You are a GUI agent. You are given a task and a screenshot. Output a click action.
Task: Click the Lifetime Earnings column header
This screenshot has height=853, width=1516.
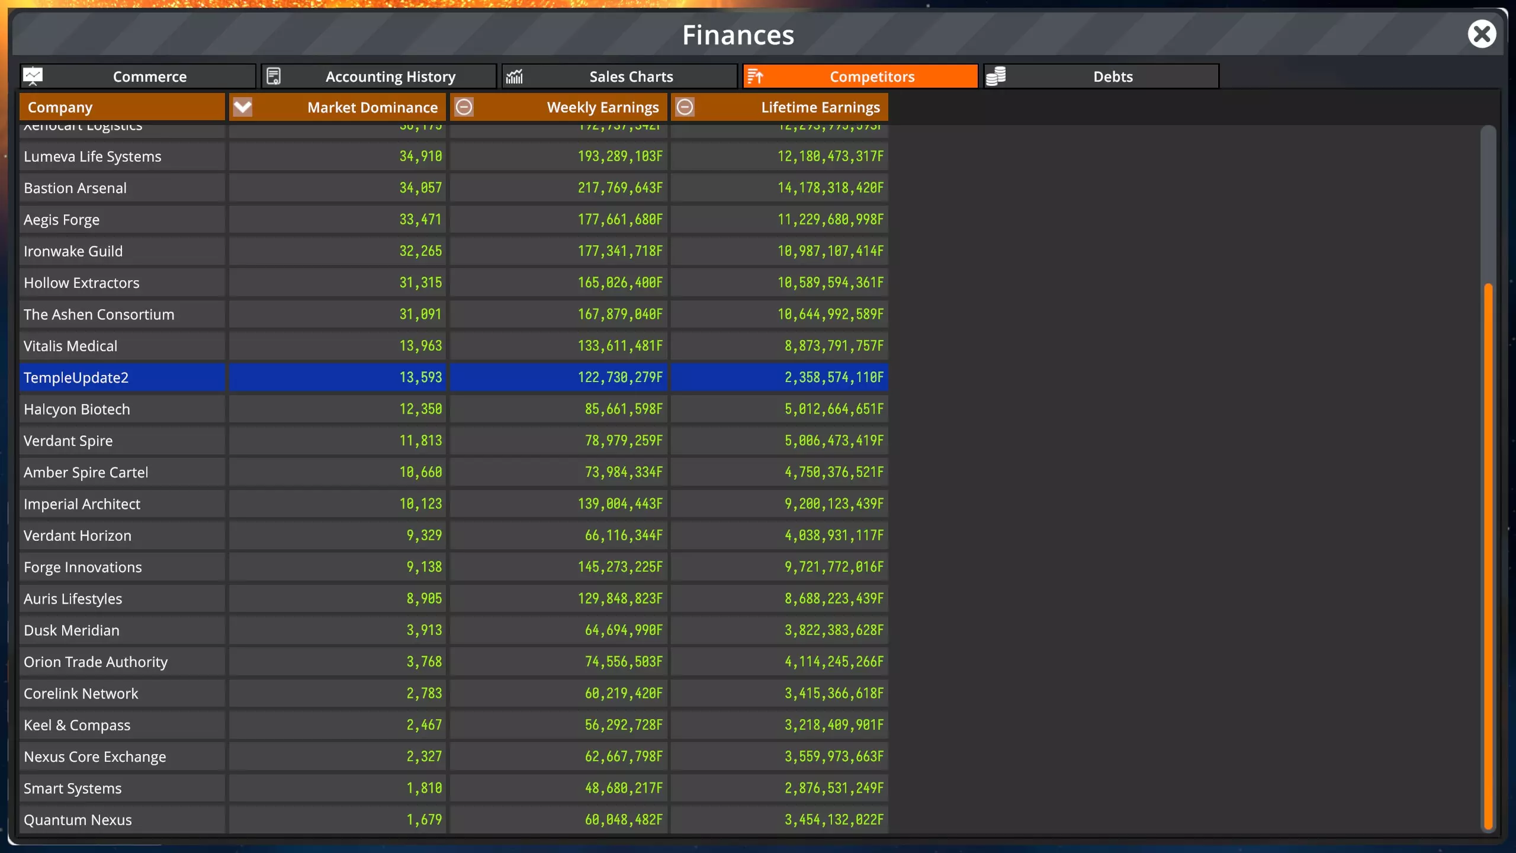[x=820, y=107]
